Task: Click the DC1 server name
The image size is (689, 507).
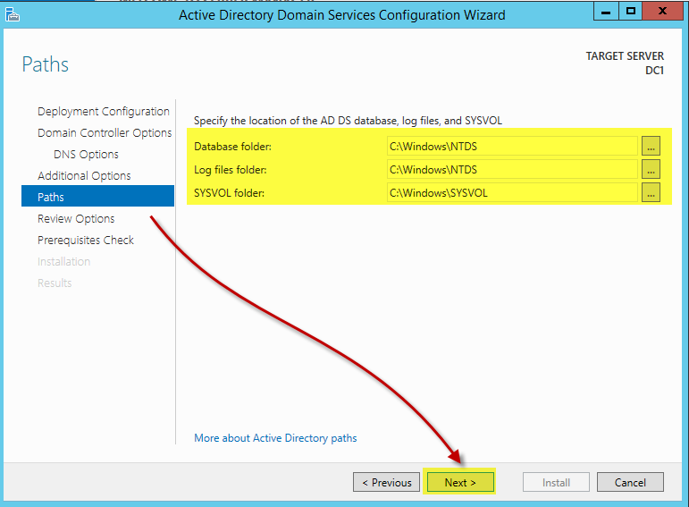Action: click(654, 71)
